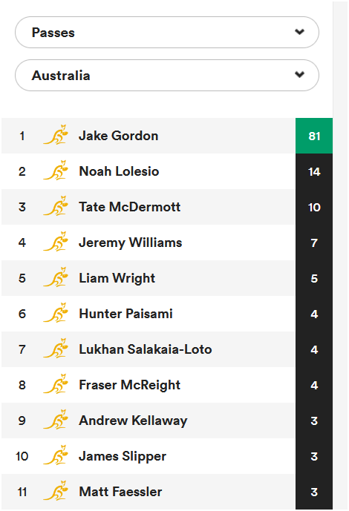The width and height of the screenshot is (349, 511).
Task: Click Wallabies logo beside Tate McDermott
Action: (x=56, y=205)
